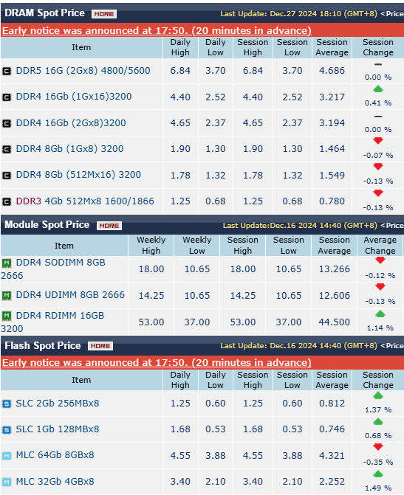This screenshot has width=404, height=495.
Task: Click chip icon beside DDR3 4Gb 512Mx8
Action: pyautogui.click(x=7, y=201)
